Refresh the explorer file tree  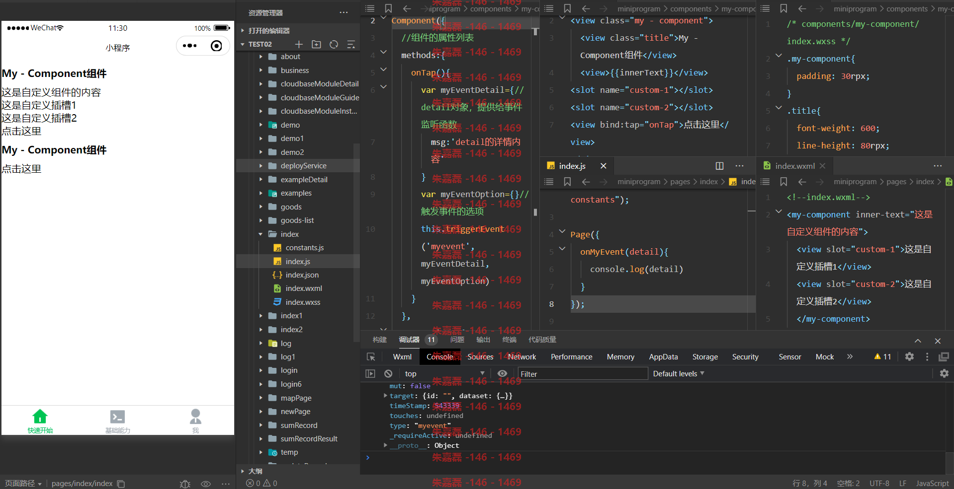[334, 44]
